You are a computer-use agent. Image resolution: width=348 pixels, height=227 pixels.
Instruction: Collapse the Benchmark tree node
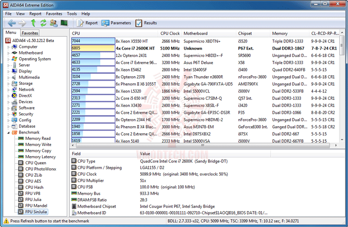click(x=8, y=133)
